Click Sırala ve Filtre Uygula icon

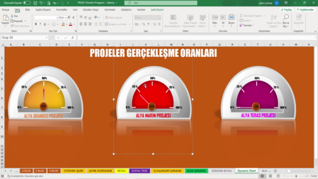[274, 17]
